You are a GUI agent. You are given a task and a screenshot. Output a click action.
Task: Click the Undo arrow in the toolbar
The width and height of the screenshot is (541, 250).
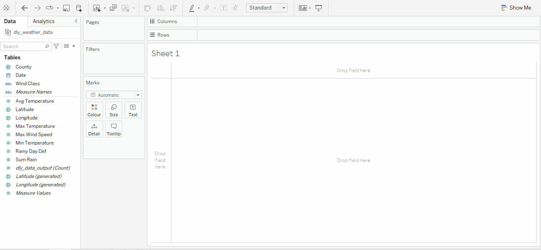coord(24,8)
